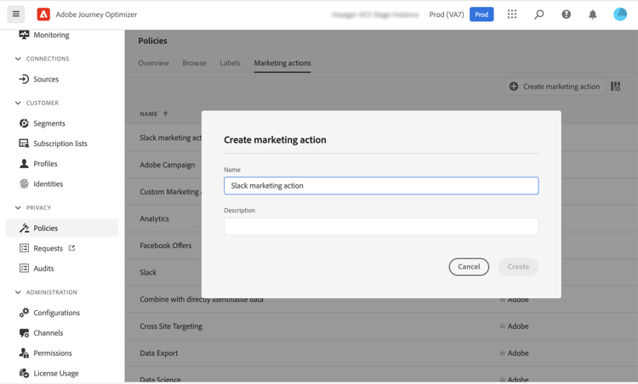638x384 pixels.
Task: Switch to the Browse tab
Action: tap(194, 63)
